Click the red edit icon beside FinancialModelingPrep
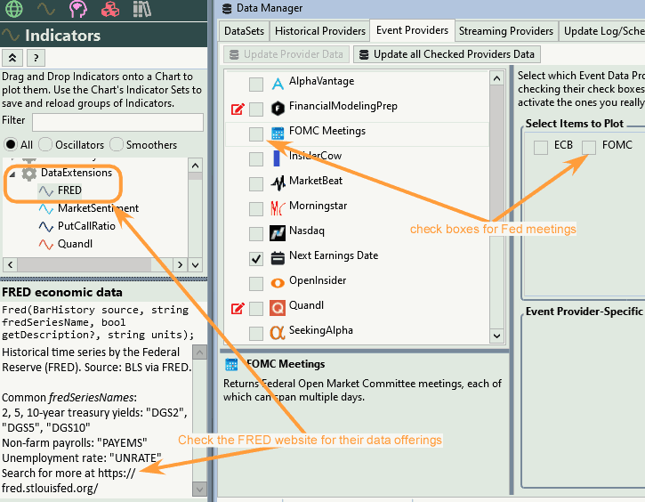Screen dimensions: 645x502 click(238, 109)
